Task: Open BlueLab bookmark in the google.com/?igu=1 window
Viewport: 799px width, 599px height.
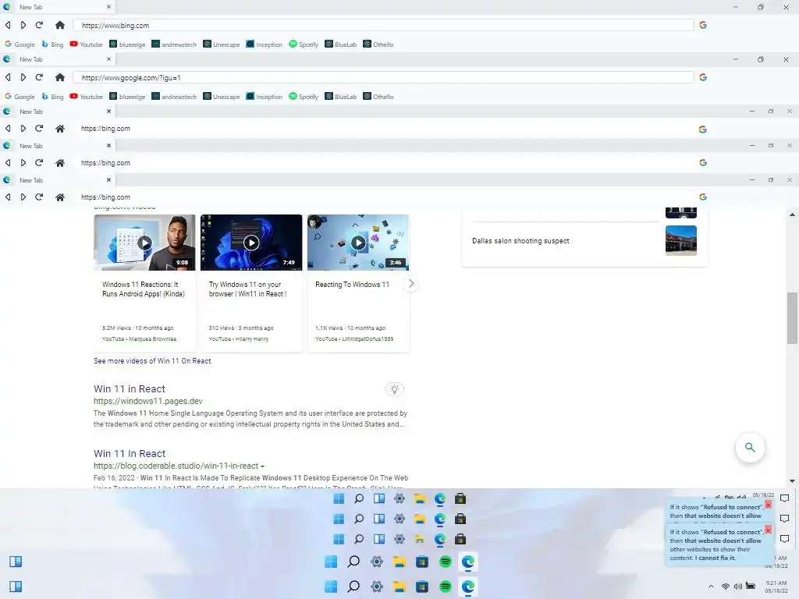Action: [341, 97]
